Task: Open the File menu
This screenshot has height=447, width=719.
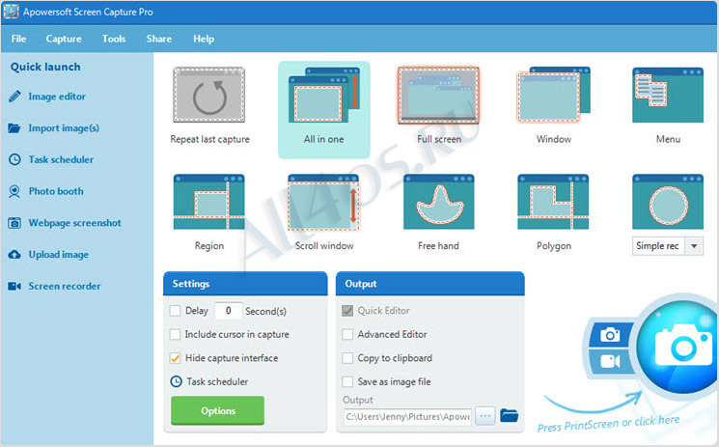Action: [x=18, y=39]
